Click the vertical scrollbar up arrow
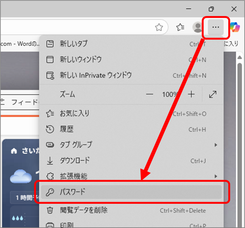The width and height of the screenshot is (245, 228). (x=240, y=58)
